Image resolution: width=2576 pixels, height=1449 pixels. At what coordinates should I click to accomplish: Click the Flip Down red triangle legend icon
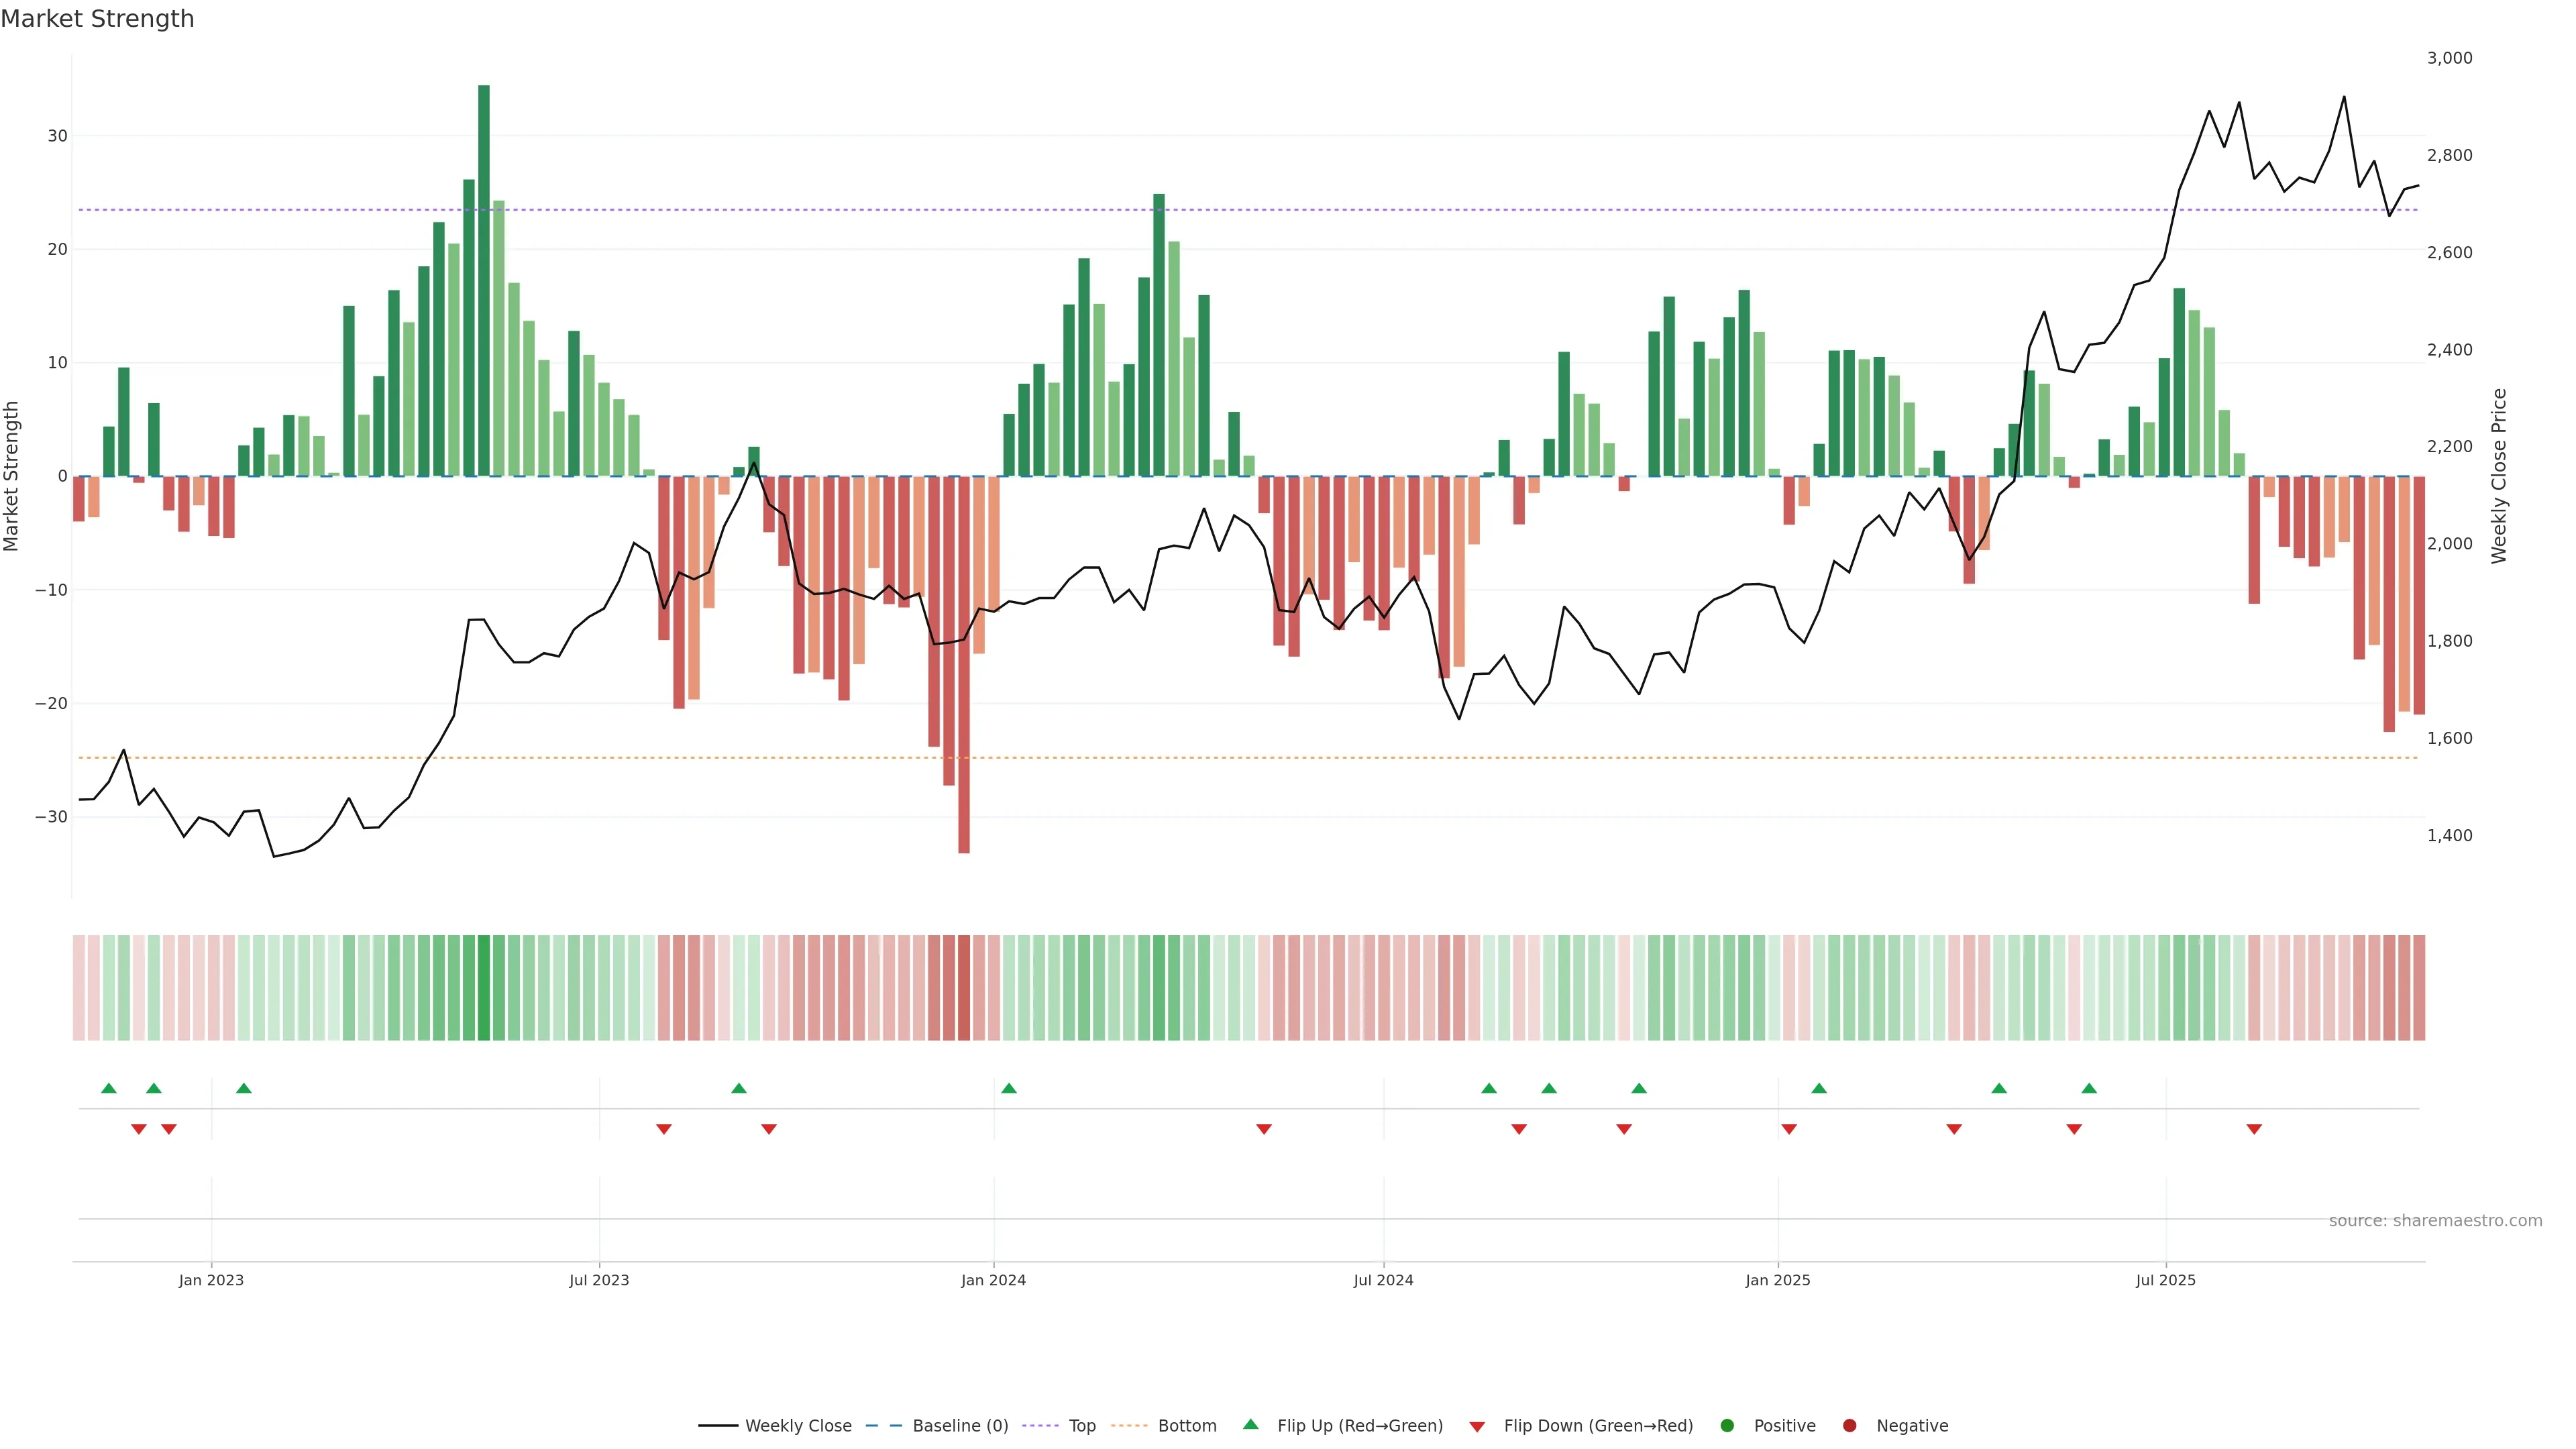click(1477, 1426)
